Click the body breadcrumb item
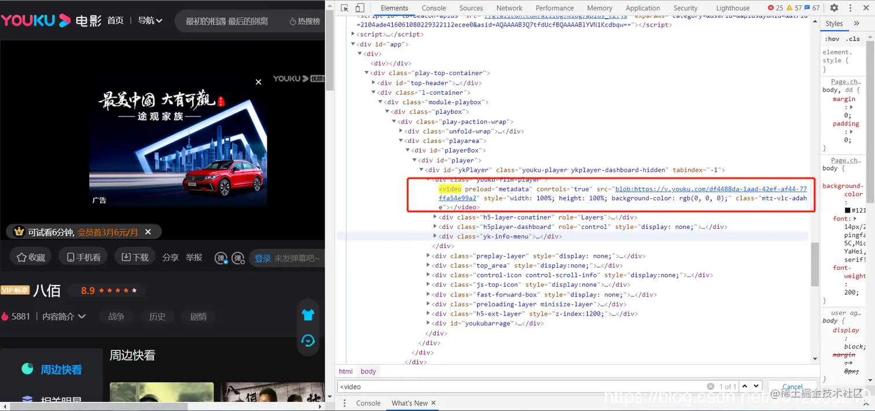Viewport: 875px width, 411px height. 368,371
